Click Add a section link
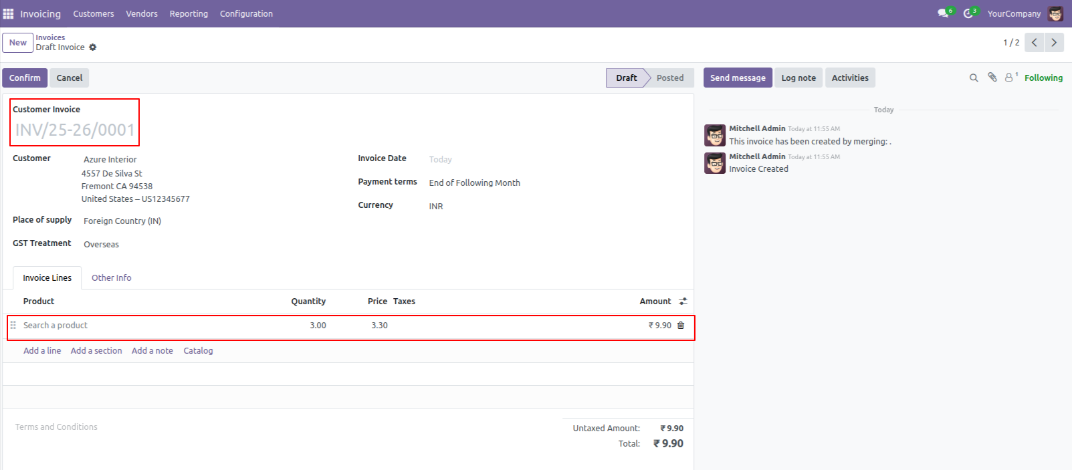1072x470 pixels. click(x=96, y=350)
